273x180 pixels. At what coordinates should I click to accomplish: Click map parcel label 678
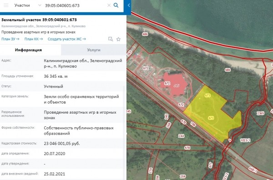pyautogui.click(x=187, y=148)
